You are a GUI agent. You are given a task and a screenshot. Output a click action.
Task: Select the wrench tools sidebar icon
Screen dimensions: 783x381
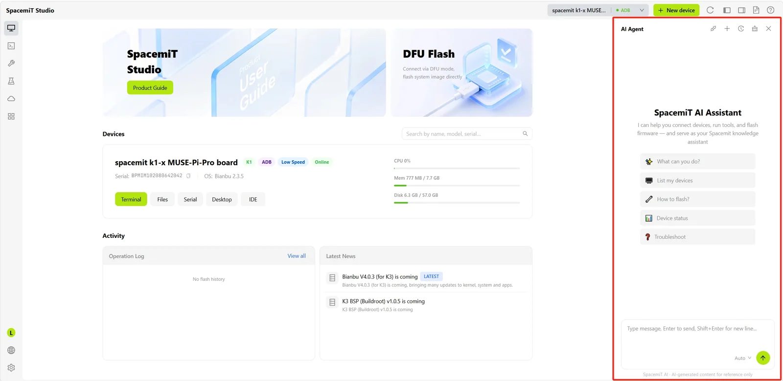click(11, 63)
